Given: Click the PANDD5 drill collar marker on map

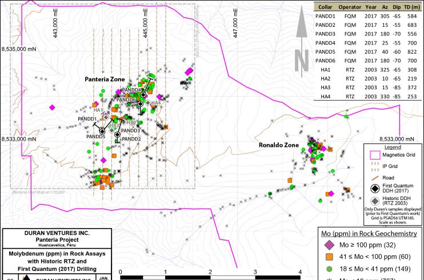Looking at the screenshot, I should [102, 131].
